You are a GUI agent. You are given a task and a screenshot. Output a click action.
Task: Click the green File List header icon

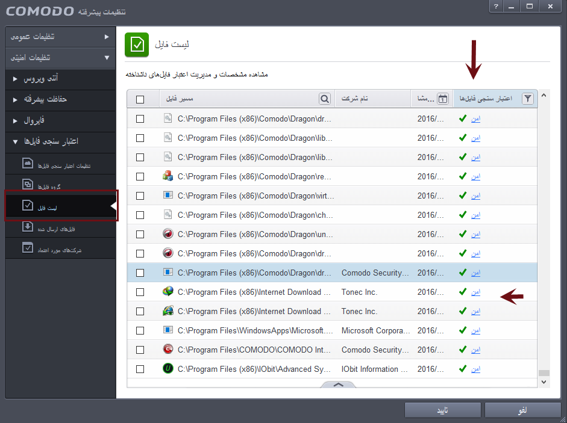(137, 45)
